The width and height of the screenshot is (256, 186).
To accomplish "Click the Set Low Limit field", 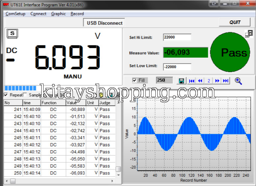I will (x=177, y=67).
